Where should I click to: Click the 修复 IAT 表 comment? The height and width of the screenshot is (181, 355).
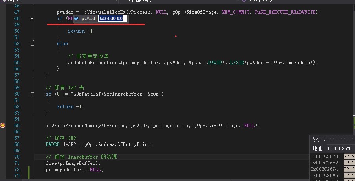point(65,88)
